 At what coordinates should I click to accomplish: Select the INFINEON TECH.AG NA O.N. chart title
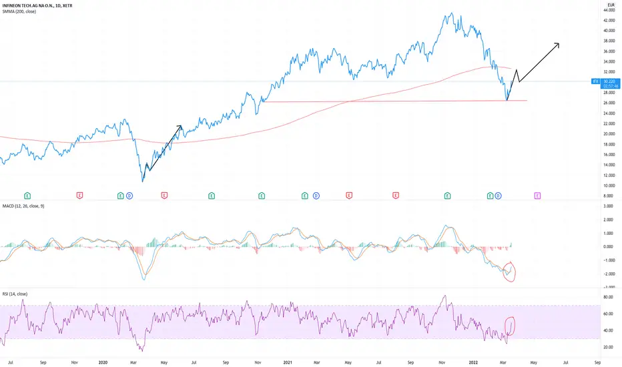pyautogui.click(x=37, y=6)
